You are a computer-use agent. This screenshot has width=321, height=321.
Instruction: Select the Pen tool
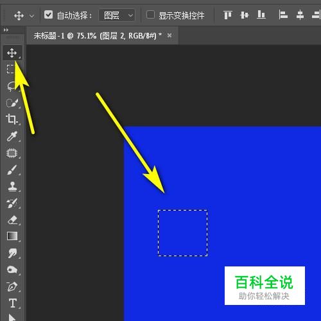tap(12, 286)
